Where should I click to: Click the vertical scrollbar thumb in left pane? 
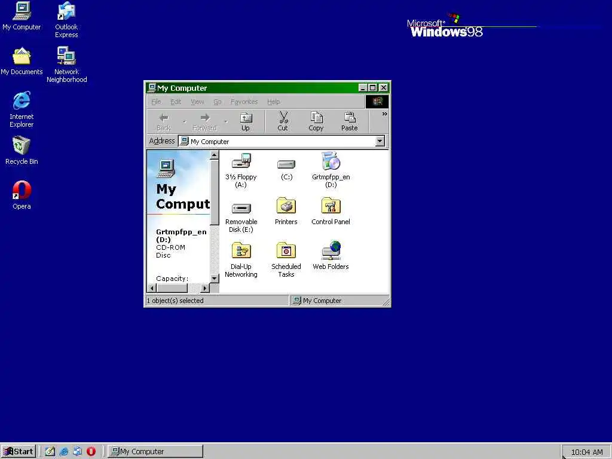tap(215, 192)
